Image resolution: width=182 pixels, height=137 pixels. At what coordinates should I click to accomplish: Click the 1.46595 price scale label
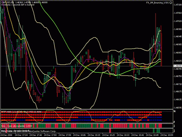(178, 108)
